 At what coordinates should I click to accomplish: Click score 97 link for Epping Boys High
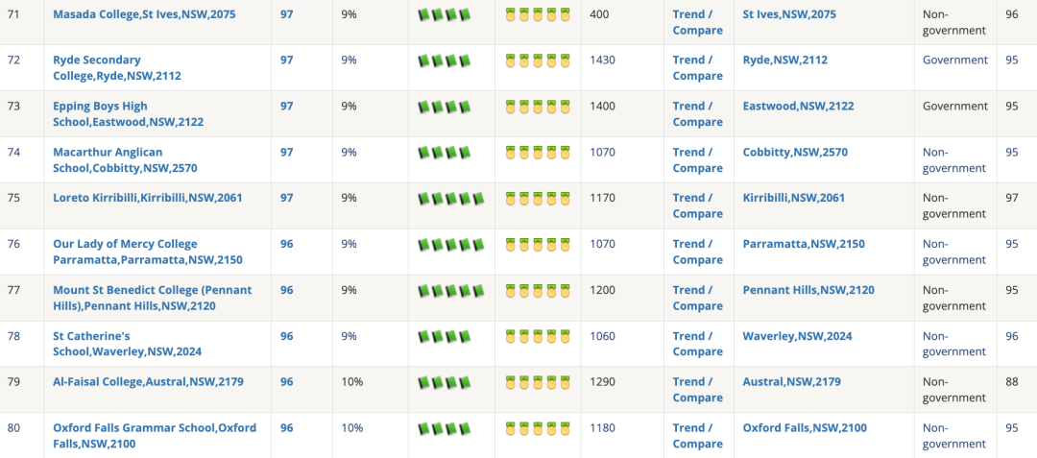[x=286, y=106]
